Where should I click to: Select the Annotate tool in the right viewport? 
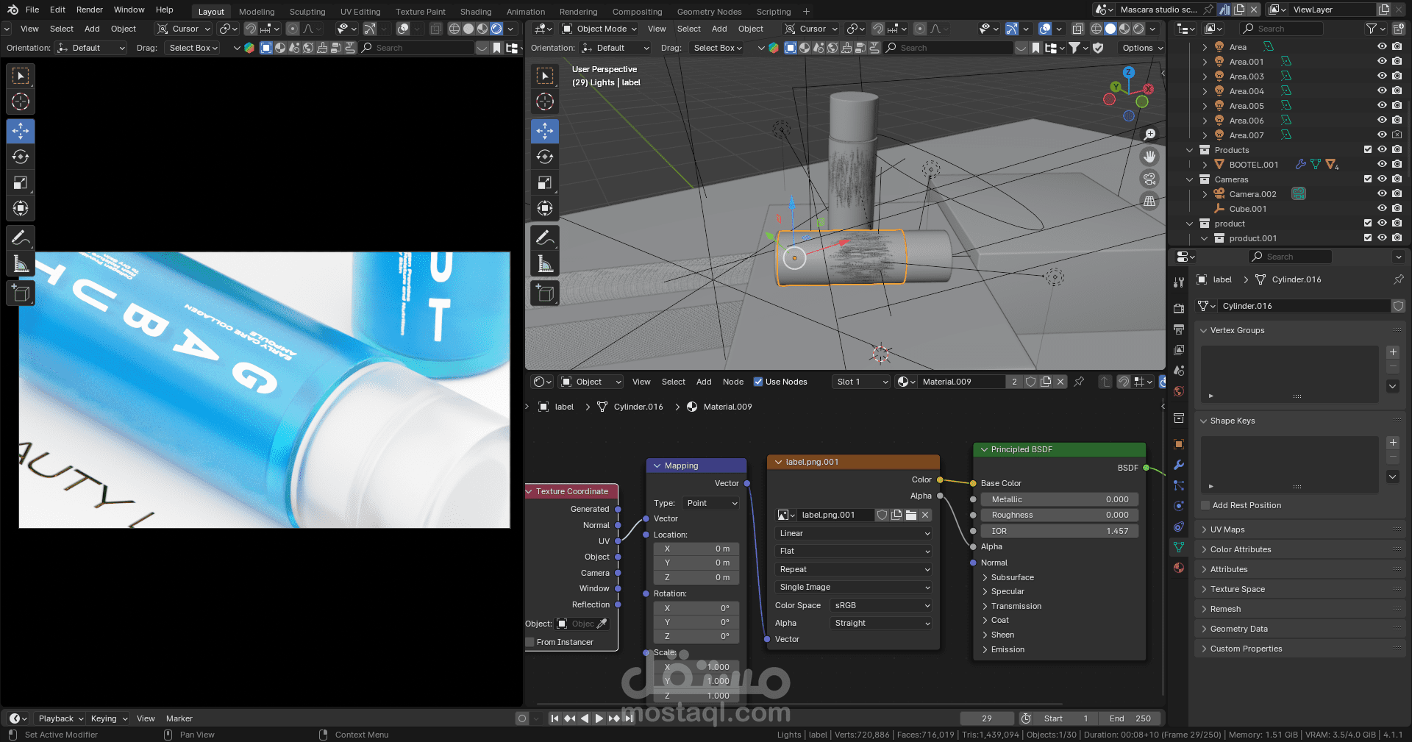point(545,238)
